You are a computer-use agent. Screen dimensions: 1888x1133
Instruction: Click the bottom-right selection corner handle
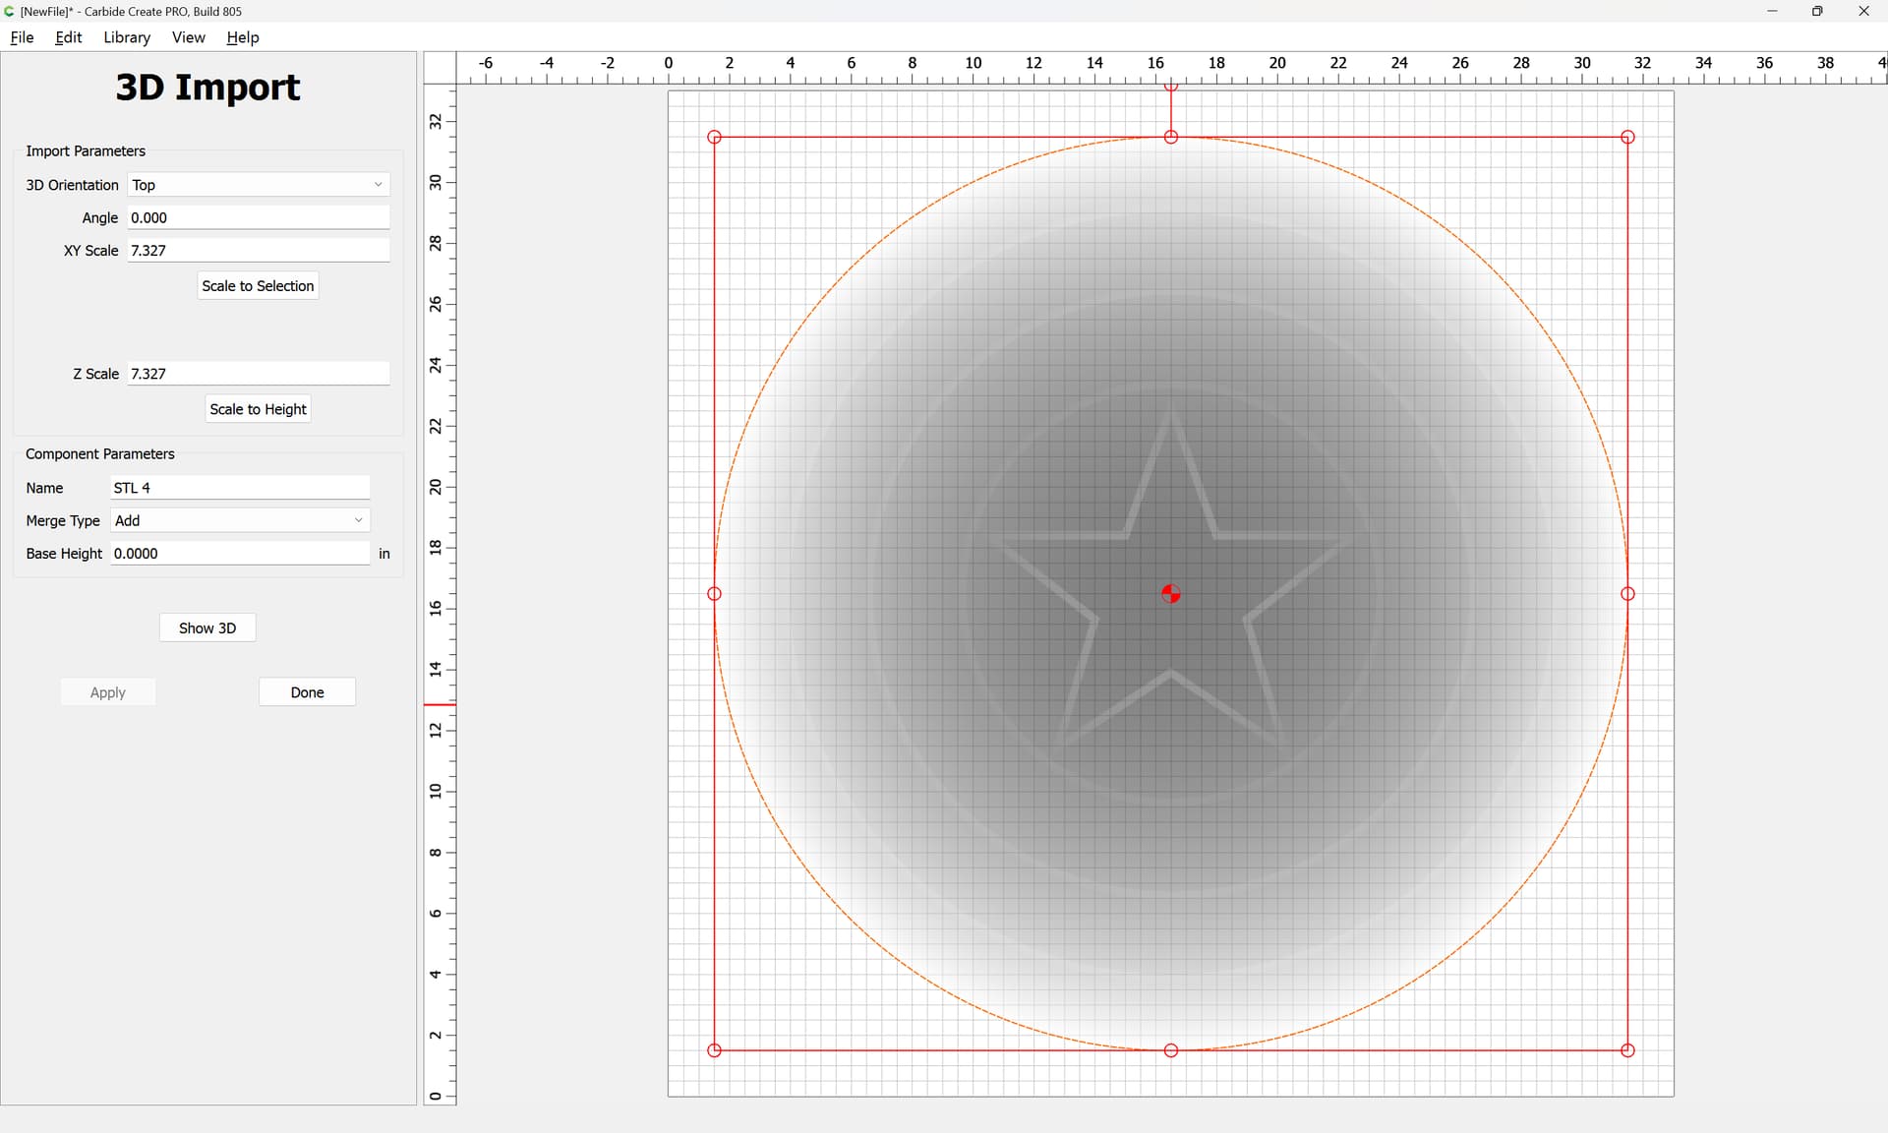[1627, 1050]
